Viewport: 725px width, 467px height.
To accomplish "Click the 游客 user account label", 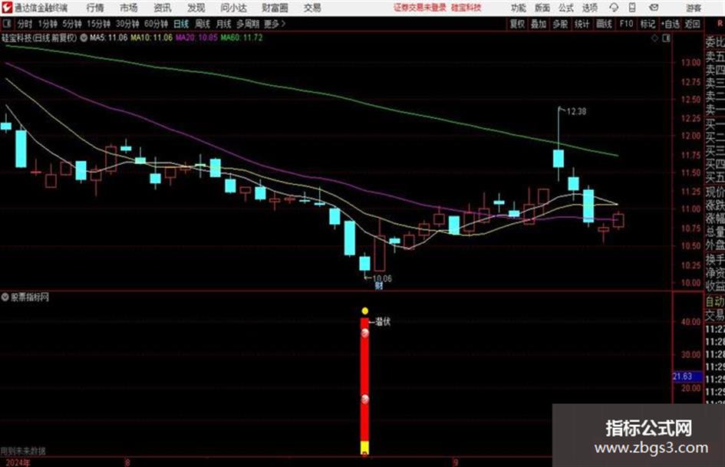I will (694, 8).
